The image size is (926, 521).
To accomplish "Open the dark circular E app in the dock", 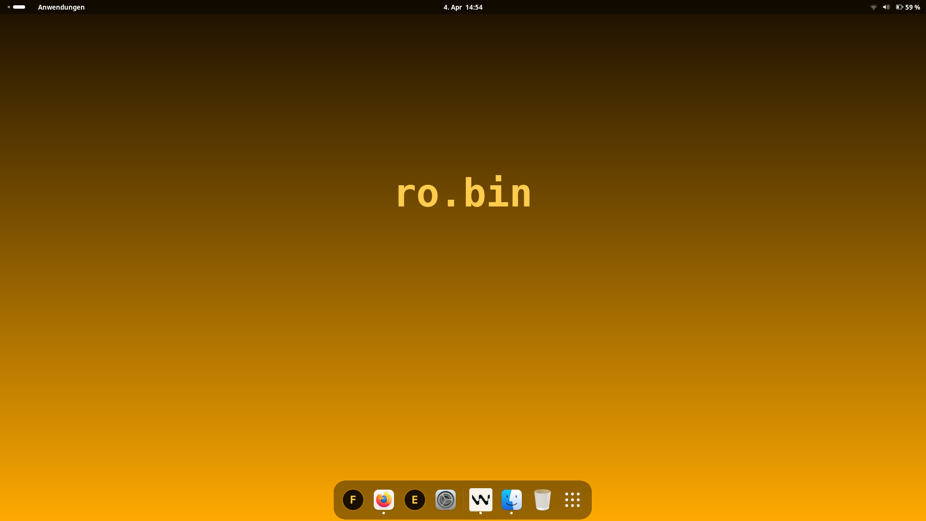I will [x=414, y=500].
